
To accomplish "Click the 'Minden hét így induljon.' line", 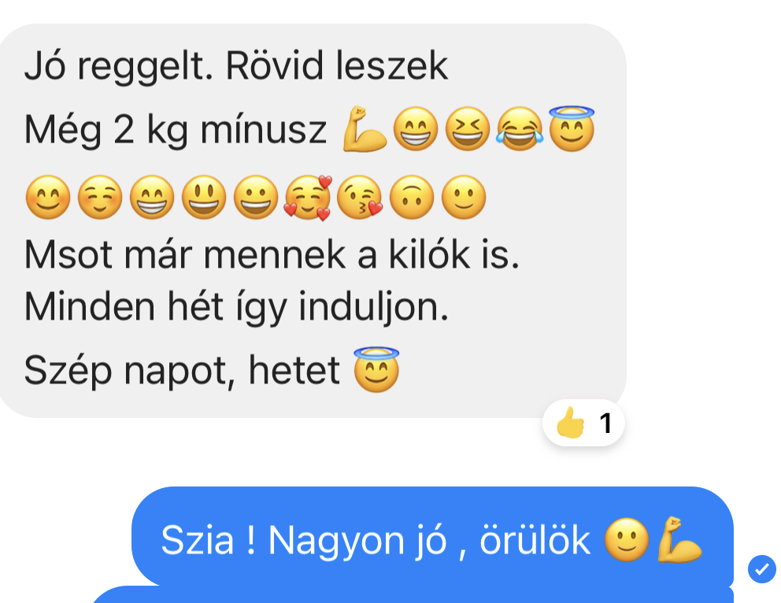I will click(x=237, y=307).
